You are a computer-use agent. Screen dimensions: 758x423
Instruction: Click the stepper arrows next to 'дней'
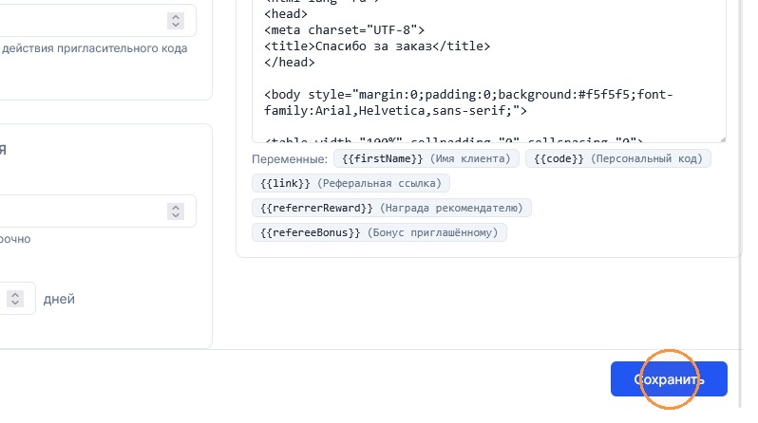(x=15, y=299)
